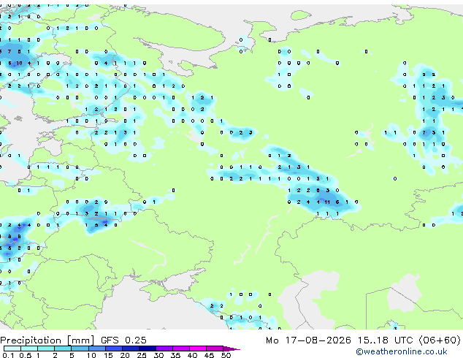The width and height of the screenshot is (463, 358).
Task: Select the 35–40 mm purple legend swatch
Action: tap(180, 349)
